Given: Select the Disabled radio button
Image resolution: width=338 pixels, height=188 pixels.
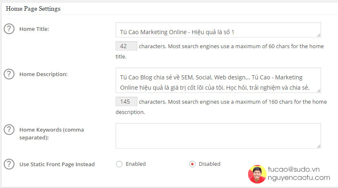Looking at the screenshot, I should (x=192, y=164).
